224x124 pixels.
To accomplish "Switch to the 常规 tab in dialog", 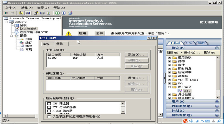I will coord(46,44).
